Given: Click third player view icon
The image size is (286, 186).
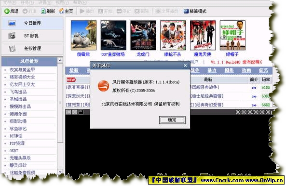Looking at the screenshot, I should [81, 112].
